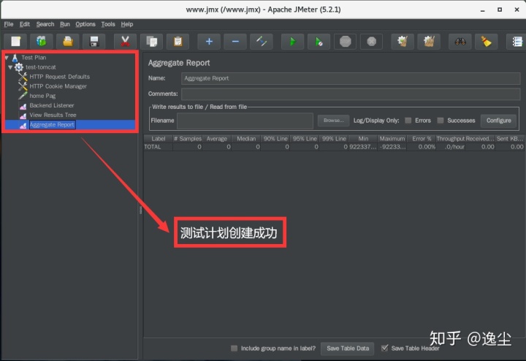Open the Help menu
The height and width of the screenshot is (361, 526).
[x=127, y=24]
